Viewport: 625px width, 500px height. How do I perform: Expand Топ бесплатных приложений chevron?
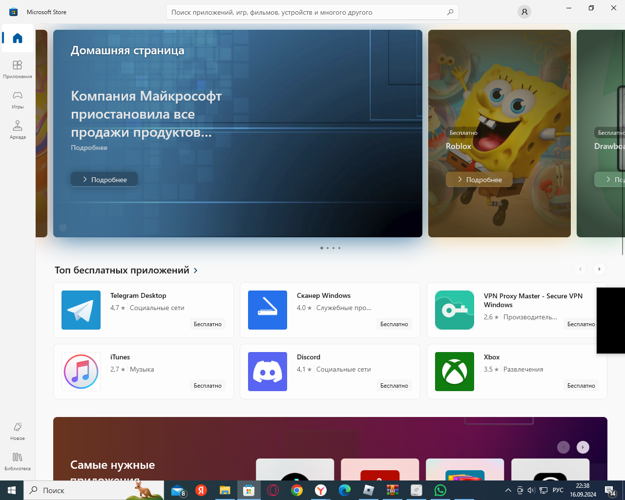[196, 271]
